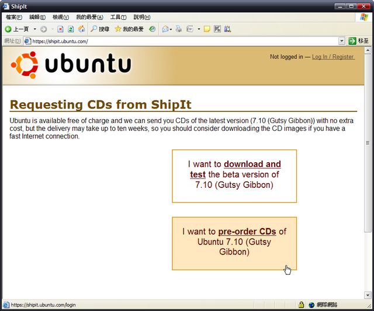
Task: Click the Not logged in text
Action: [x=286, y=57]
